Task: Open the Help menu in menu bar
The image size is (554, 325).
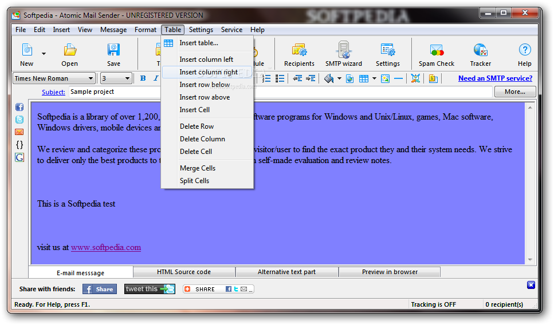Action: point(257,30)
